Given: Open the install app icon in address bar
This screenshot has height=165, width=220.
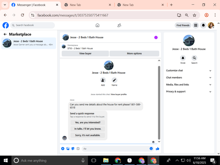Looking at the screenshot, I should 179,15.
